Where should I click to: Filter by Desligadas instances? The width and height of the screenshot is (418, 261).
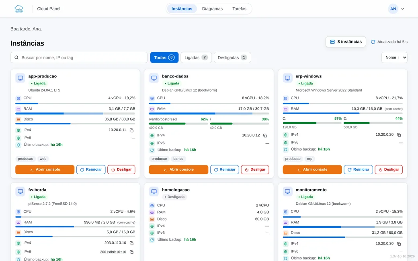[x=232, y=57]
